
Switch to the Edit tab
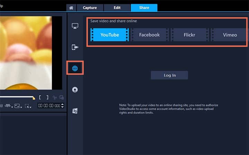click(117, 8)
